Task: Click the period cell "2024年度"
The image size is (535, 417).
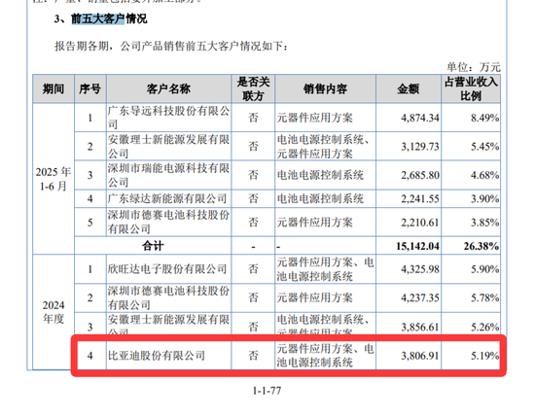Action: (53, 312)
